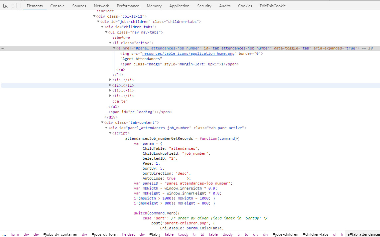Screen dimensions: 380x237
Task: Select #jobs_dv_container in the breadcrumb
Action: 61,234
